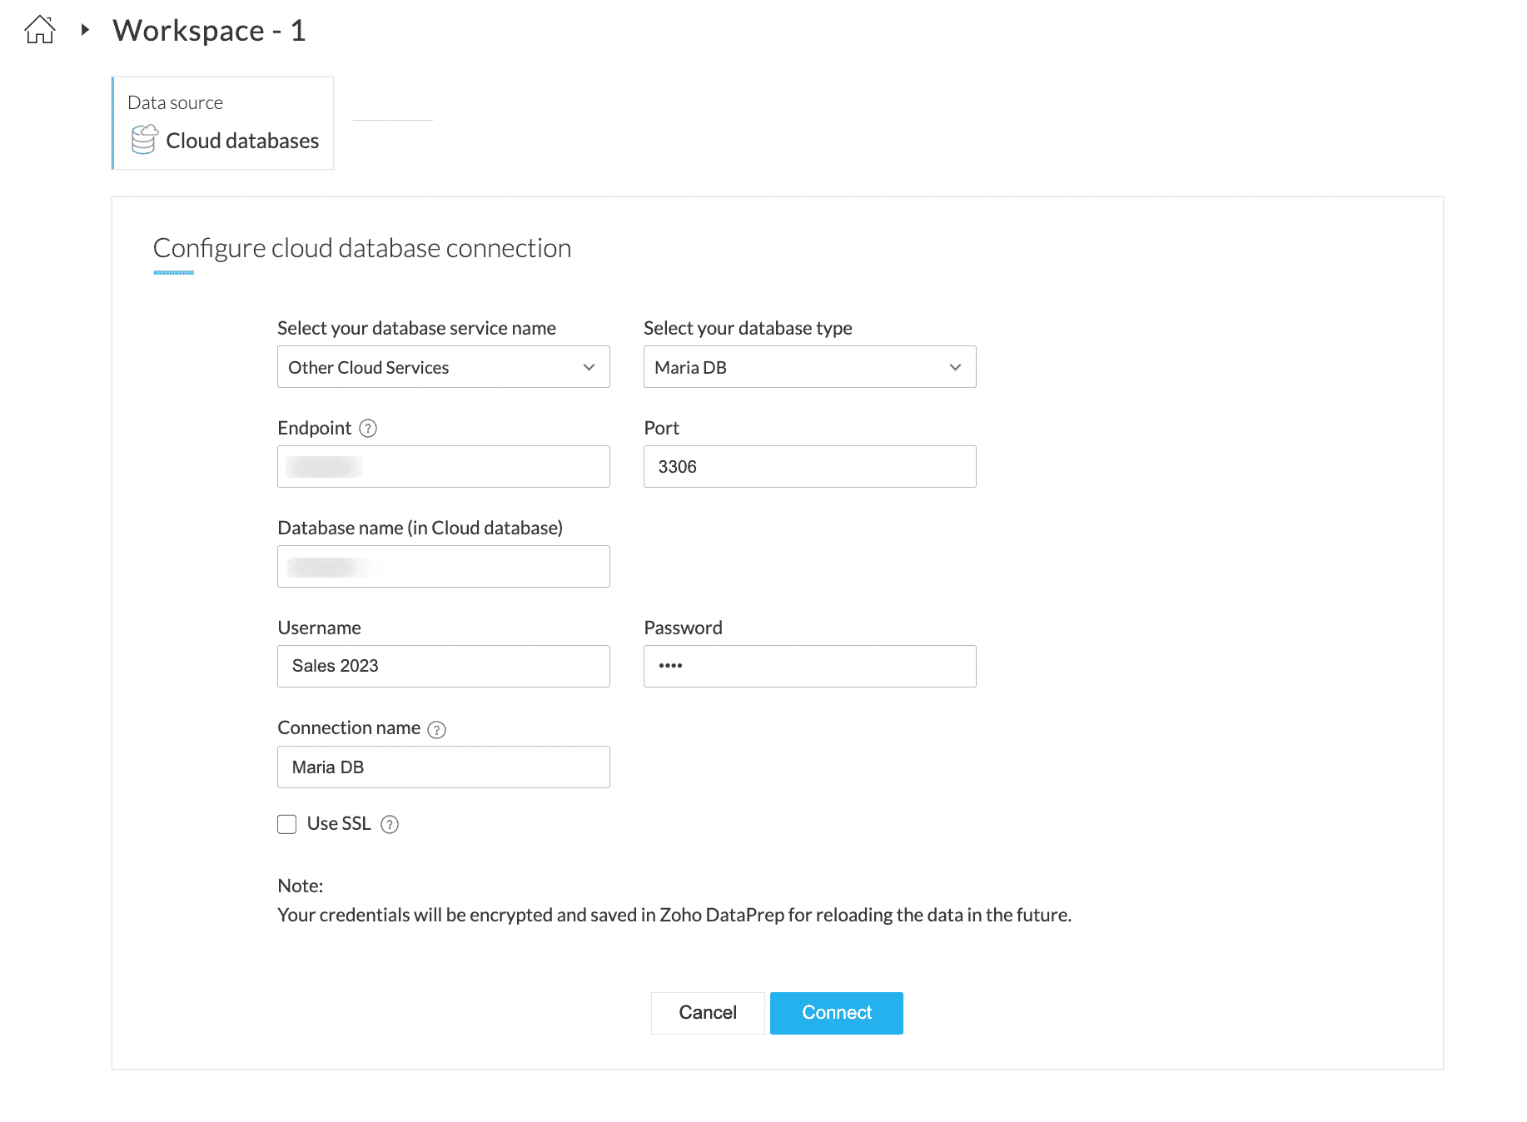Click the Password field

tap(809, 667)
